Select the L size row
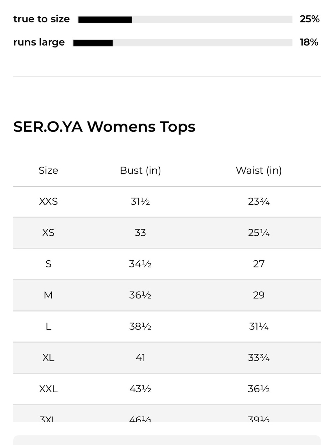Viewport: 334px width, 445px height. point(167,326)
